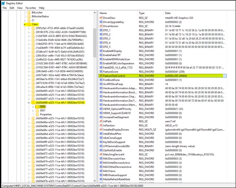Open the File menu
236x188 pixels.
coord(5,8)
